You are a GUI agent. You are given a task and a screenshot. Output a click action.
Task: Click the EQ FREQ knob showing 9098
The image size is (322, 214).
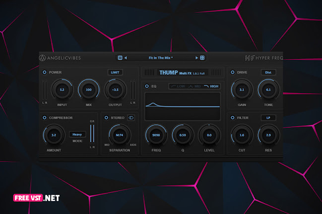click(x=156, y=135)
